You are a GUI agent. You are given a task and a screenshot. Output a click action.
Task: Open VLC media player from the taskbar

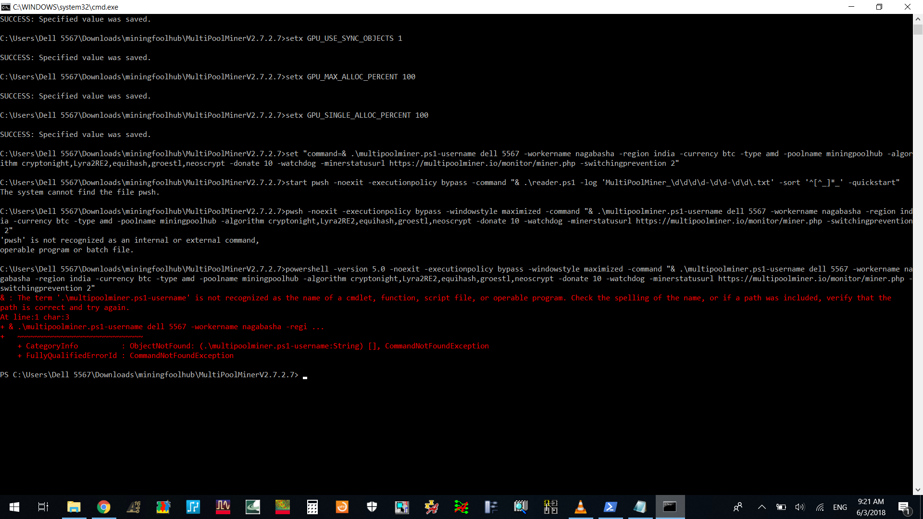tap(581, 507)
